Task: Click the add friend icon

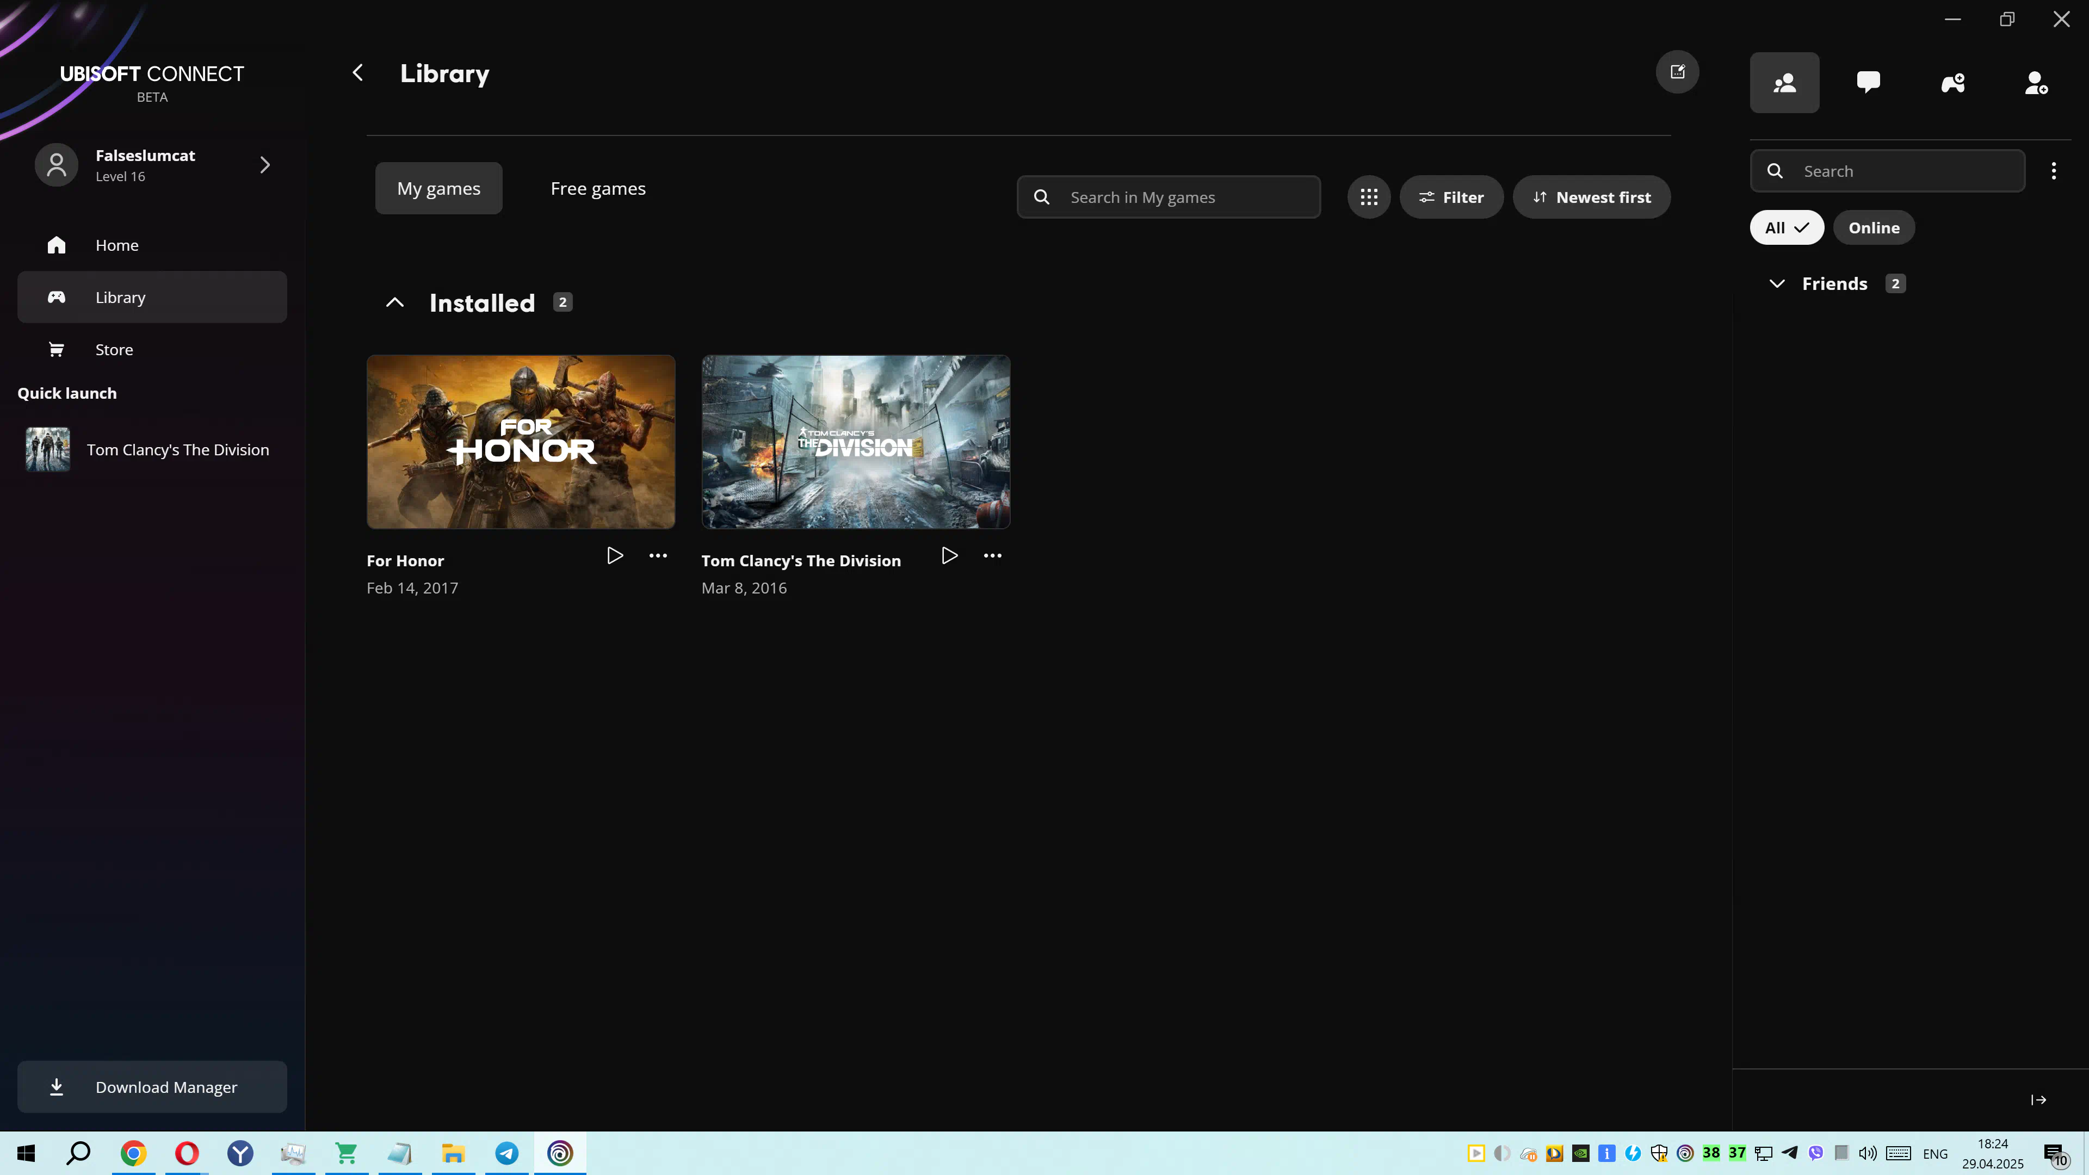Action: tap(2036, 83)
